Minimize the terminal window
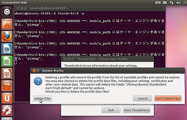Viewport: 187px width, 120px height. tap(22, 8)
